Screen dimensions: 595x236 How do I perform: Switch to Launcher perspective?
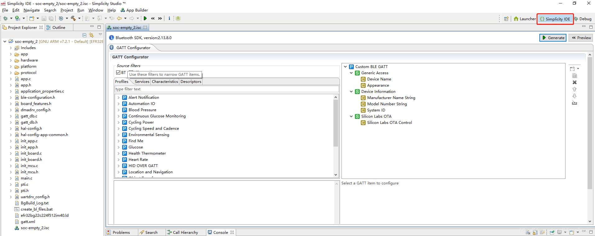click(x=524, y=19)
